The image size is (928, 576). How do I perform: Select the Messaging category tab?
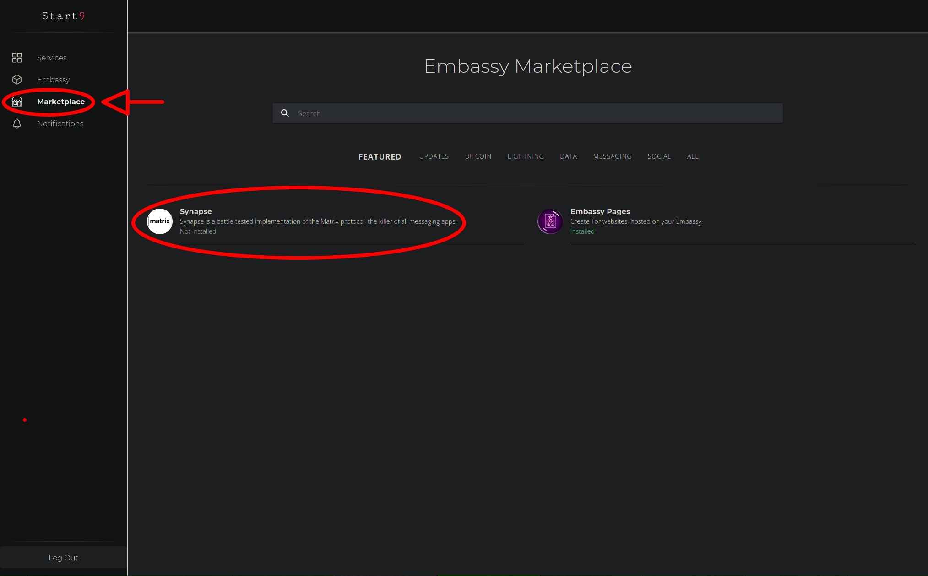612,156
